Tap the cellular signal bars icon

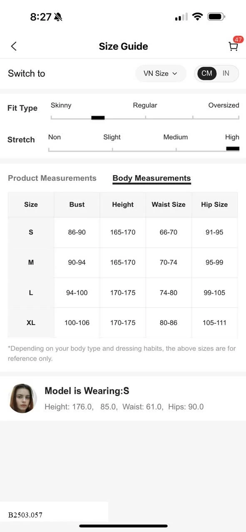point(181,17)
